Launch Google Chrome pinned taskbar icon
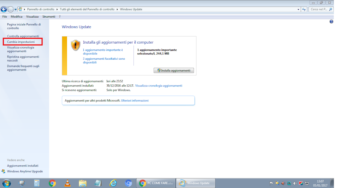The image size is (359, 188). pos(52,183)
